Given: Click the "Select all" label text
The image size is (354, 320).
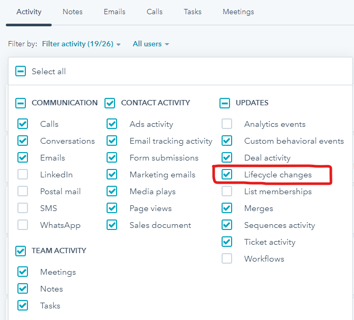Looking at the screenshot, I should (x=49, y=72).
